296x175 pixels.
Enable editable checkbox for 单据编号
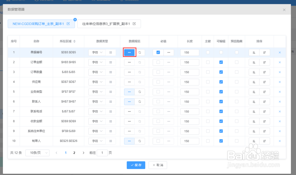tap(221, 52)
